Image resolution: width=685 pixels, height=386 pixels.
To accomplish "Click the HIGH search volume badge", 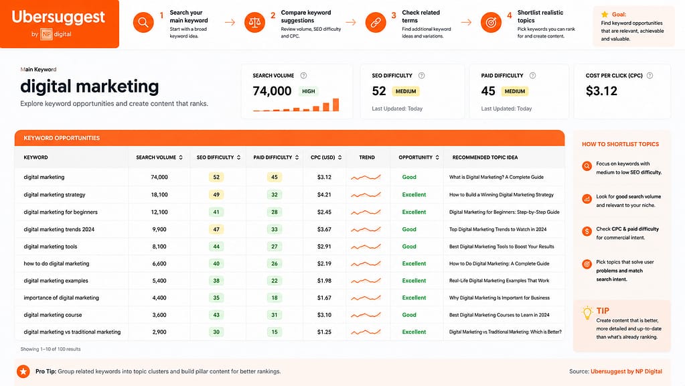I will coord(309,91).
